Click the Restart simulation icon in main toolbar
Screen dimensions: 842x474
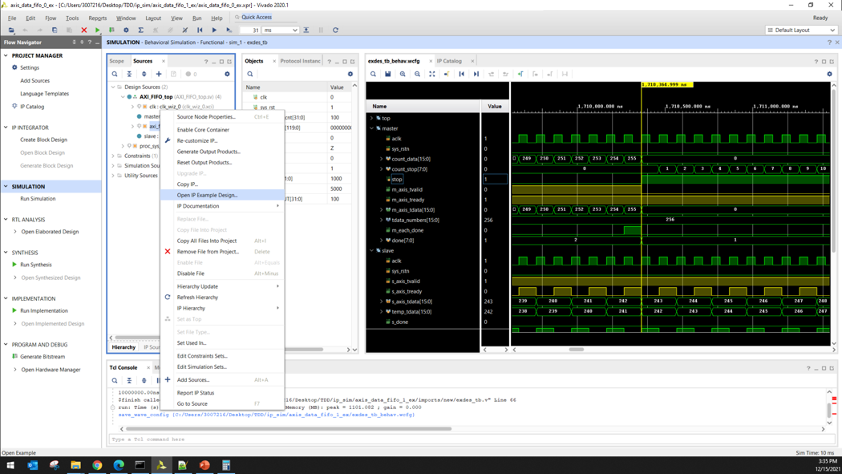[200, 30]
